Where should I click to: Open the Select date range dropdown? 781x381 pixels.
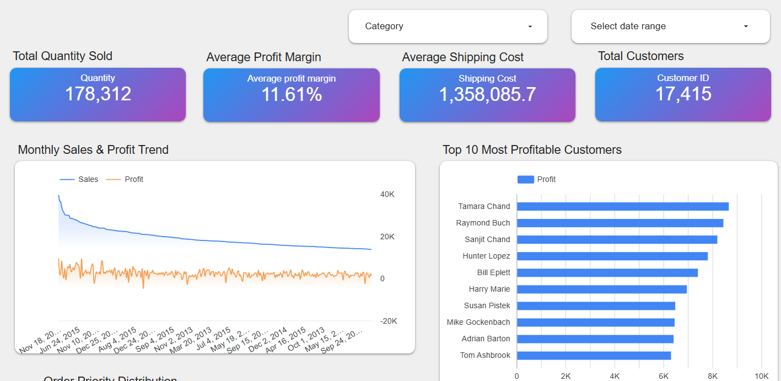coord(670,26)
